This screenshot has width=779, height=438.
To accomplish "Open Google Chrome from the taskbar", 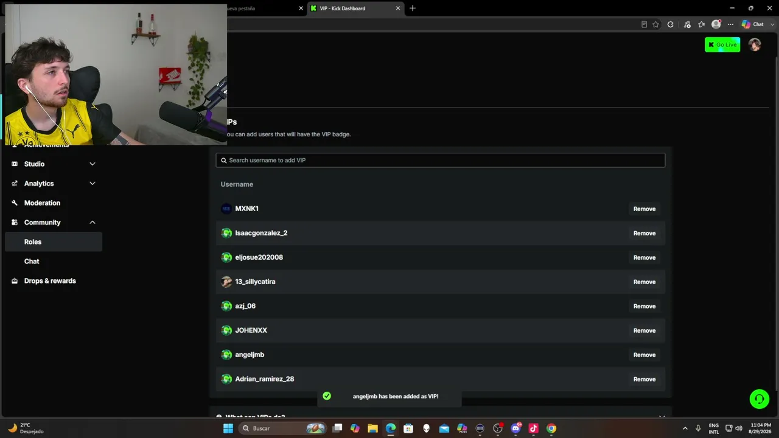I will [551, 428].
